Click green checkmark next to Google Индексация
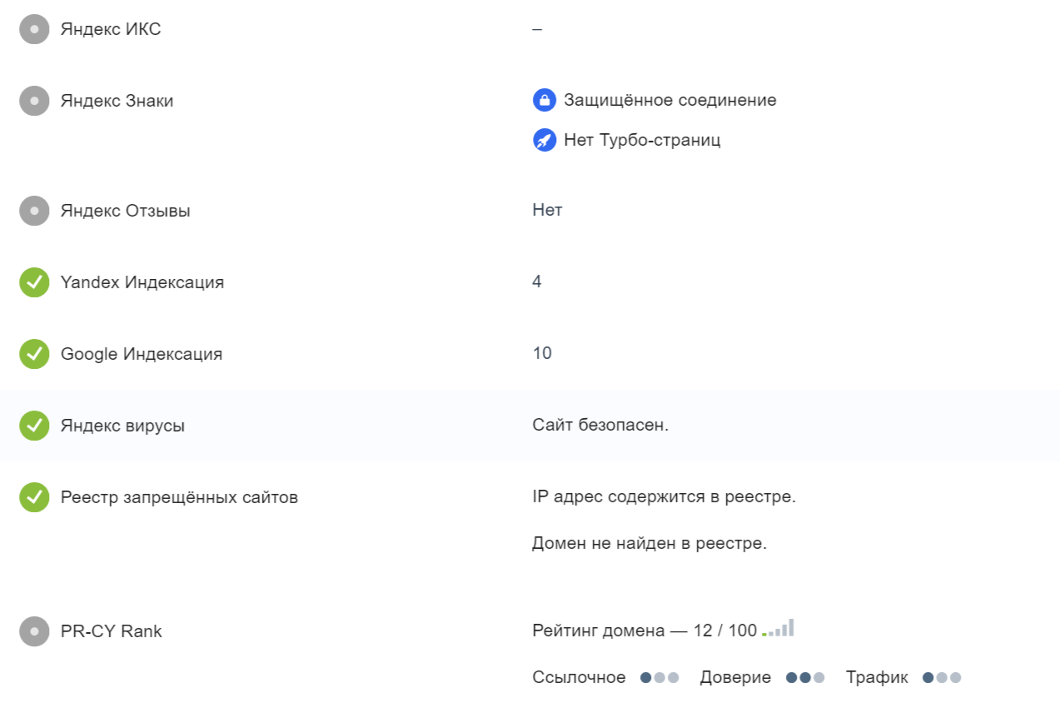The width and height of the screenshot is (1060, 708). pos(34,354)
